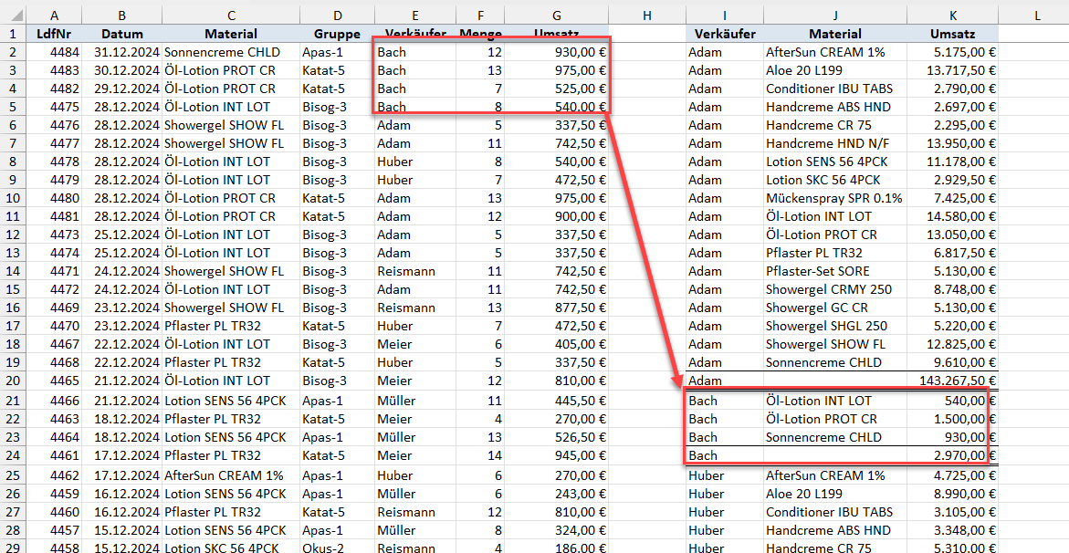Select the 14.580,00 € cell

pos(952,216)
